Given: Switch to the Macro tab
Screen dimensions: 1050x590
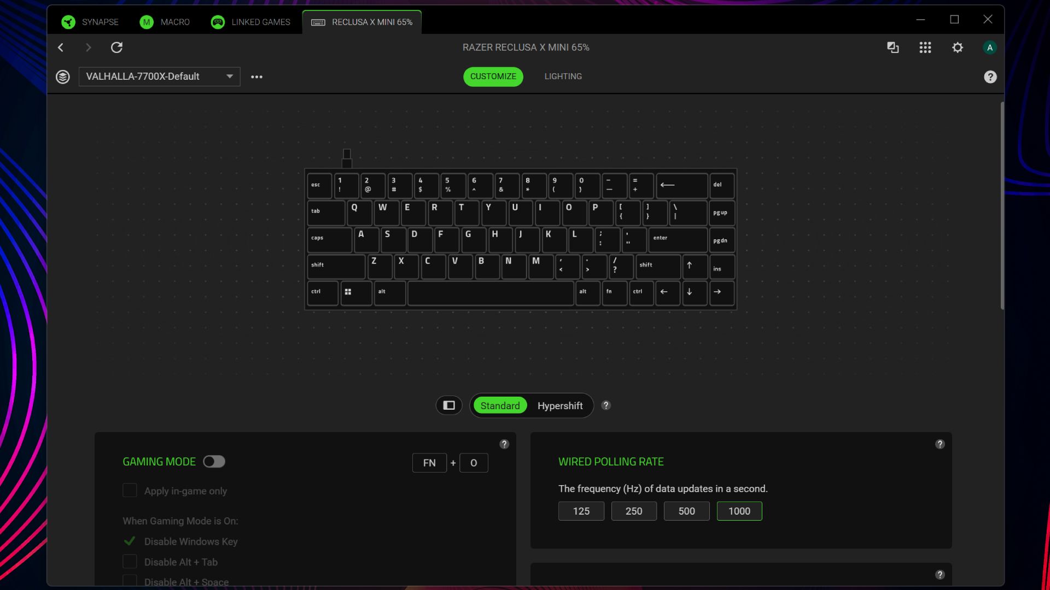Looking at the screenshot, I should pyautogui.click(x=165, y=22).
